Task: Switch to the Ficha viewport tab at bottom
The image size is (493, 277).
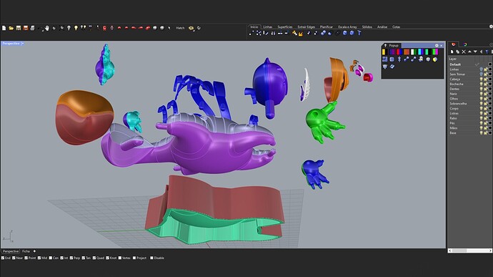Action: (26, 251)
